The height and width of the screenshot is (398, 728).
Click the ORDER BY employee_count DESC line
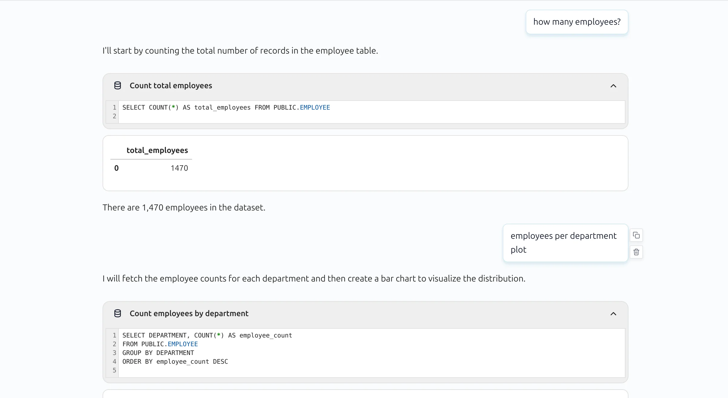(x=175, y=362)
